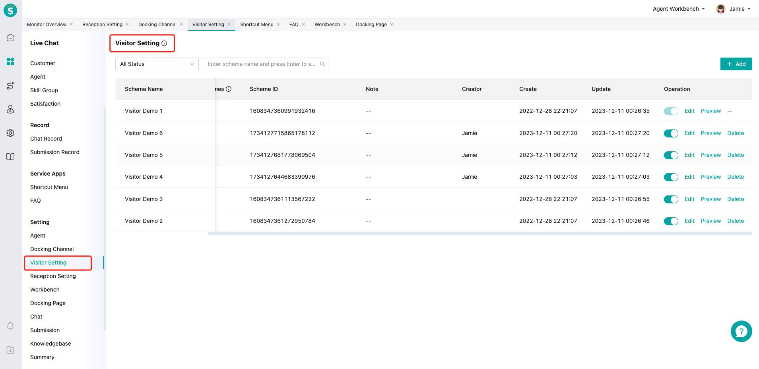
Task: Click the Add scheme button
Action: point(736,64)
